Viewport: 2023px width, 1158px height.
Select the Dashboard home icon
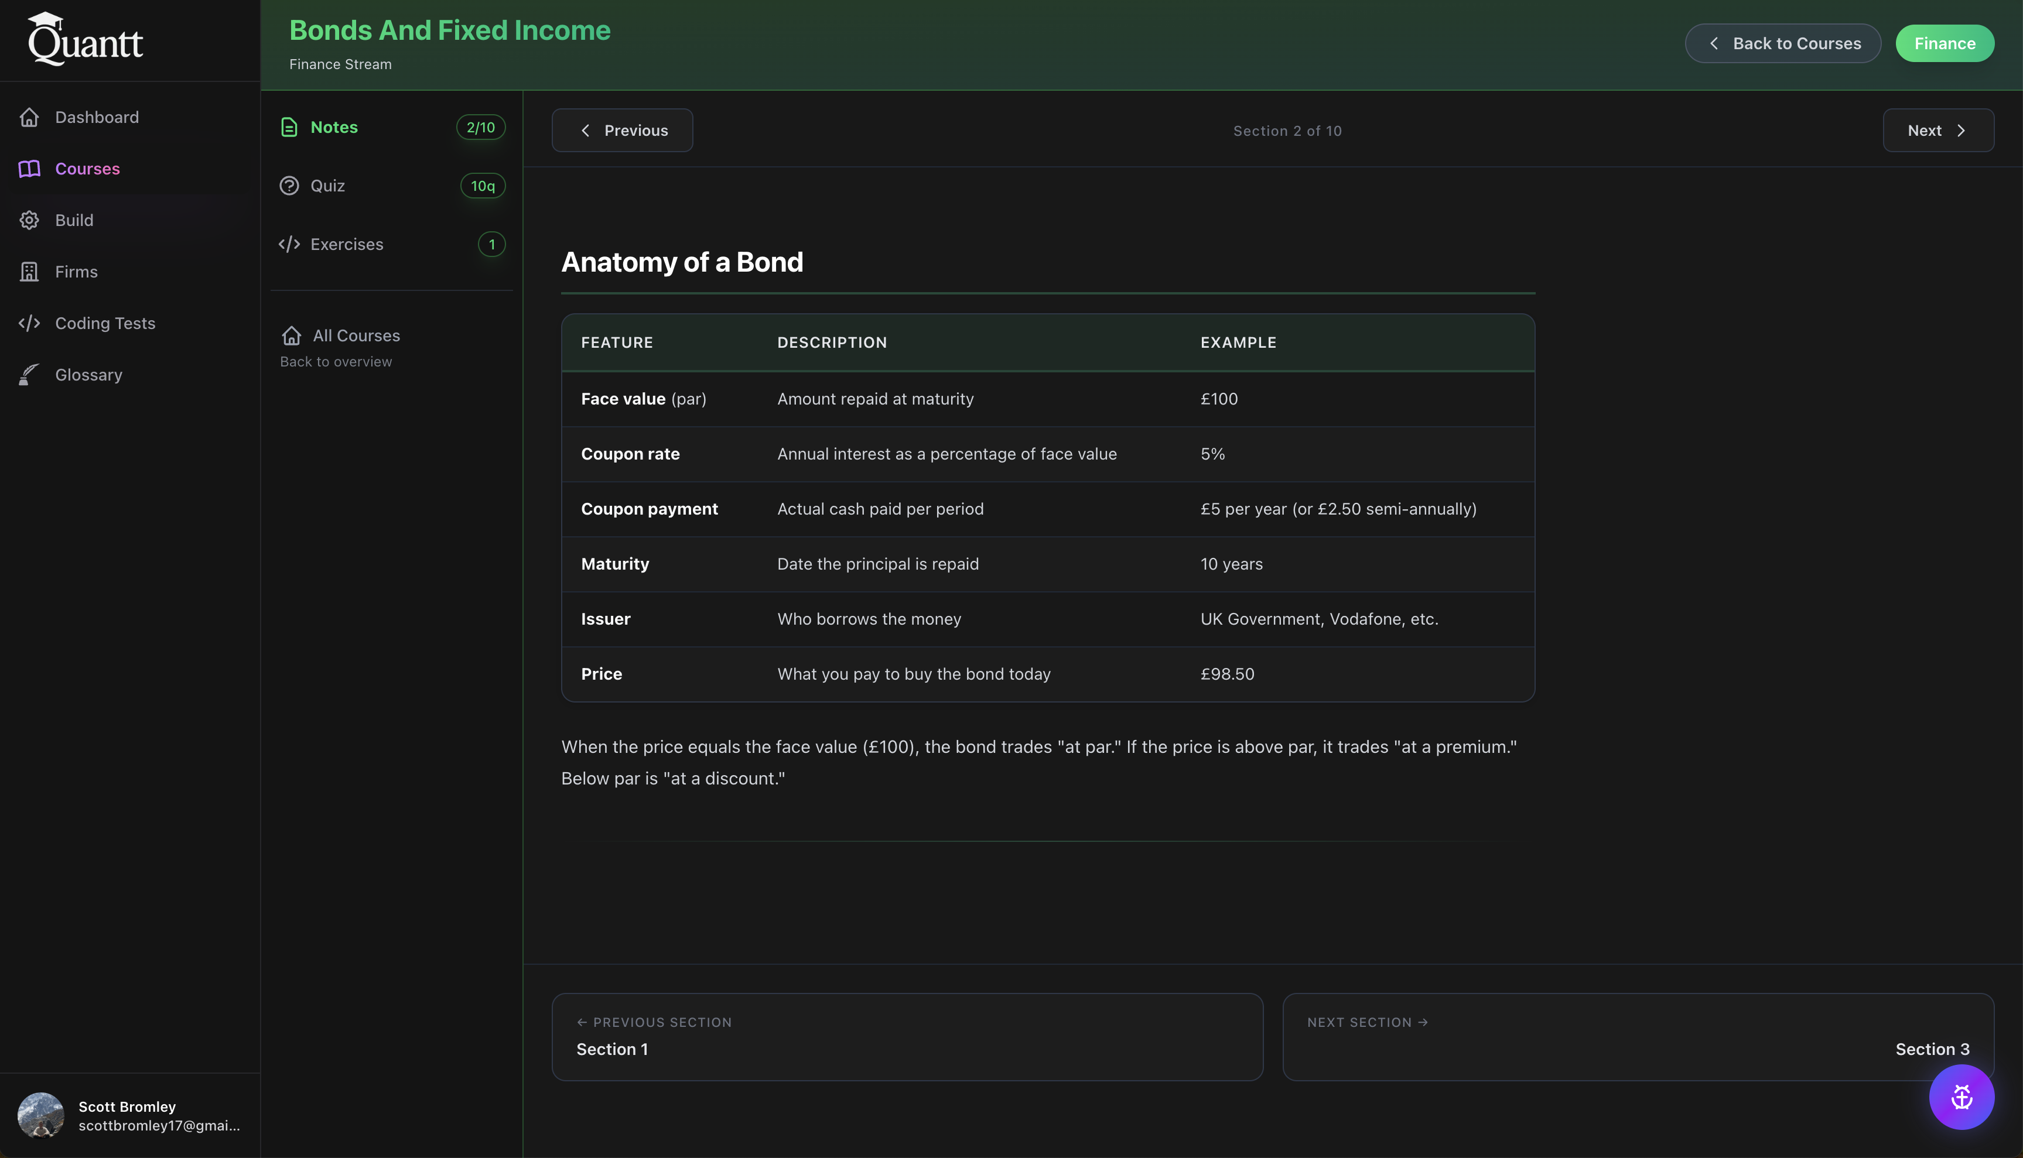[29, 117]
